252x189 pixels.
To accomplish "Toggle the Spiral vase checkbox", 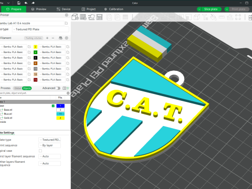I will click(40, 151).
